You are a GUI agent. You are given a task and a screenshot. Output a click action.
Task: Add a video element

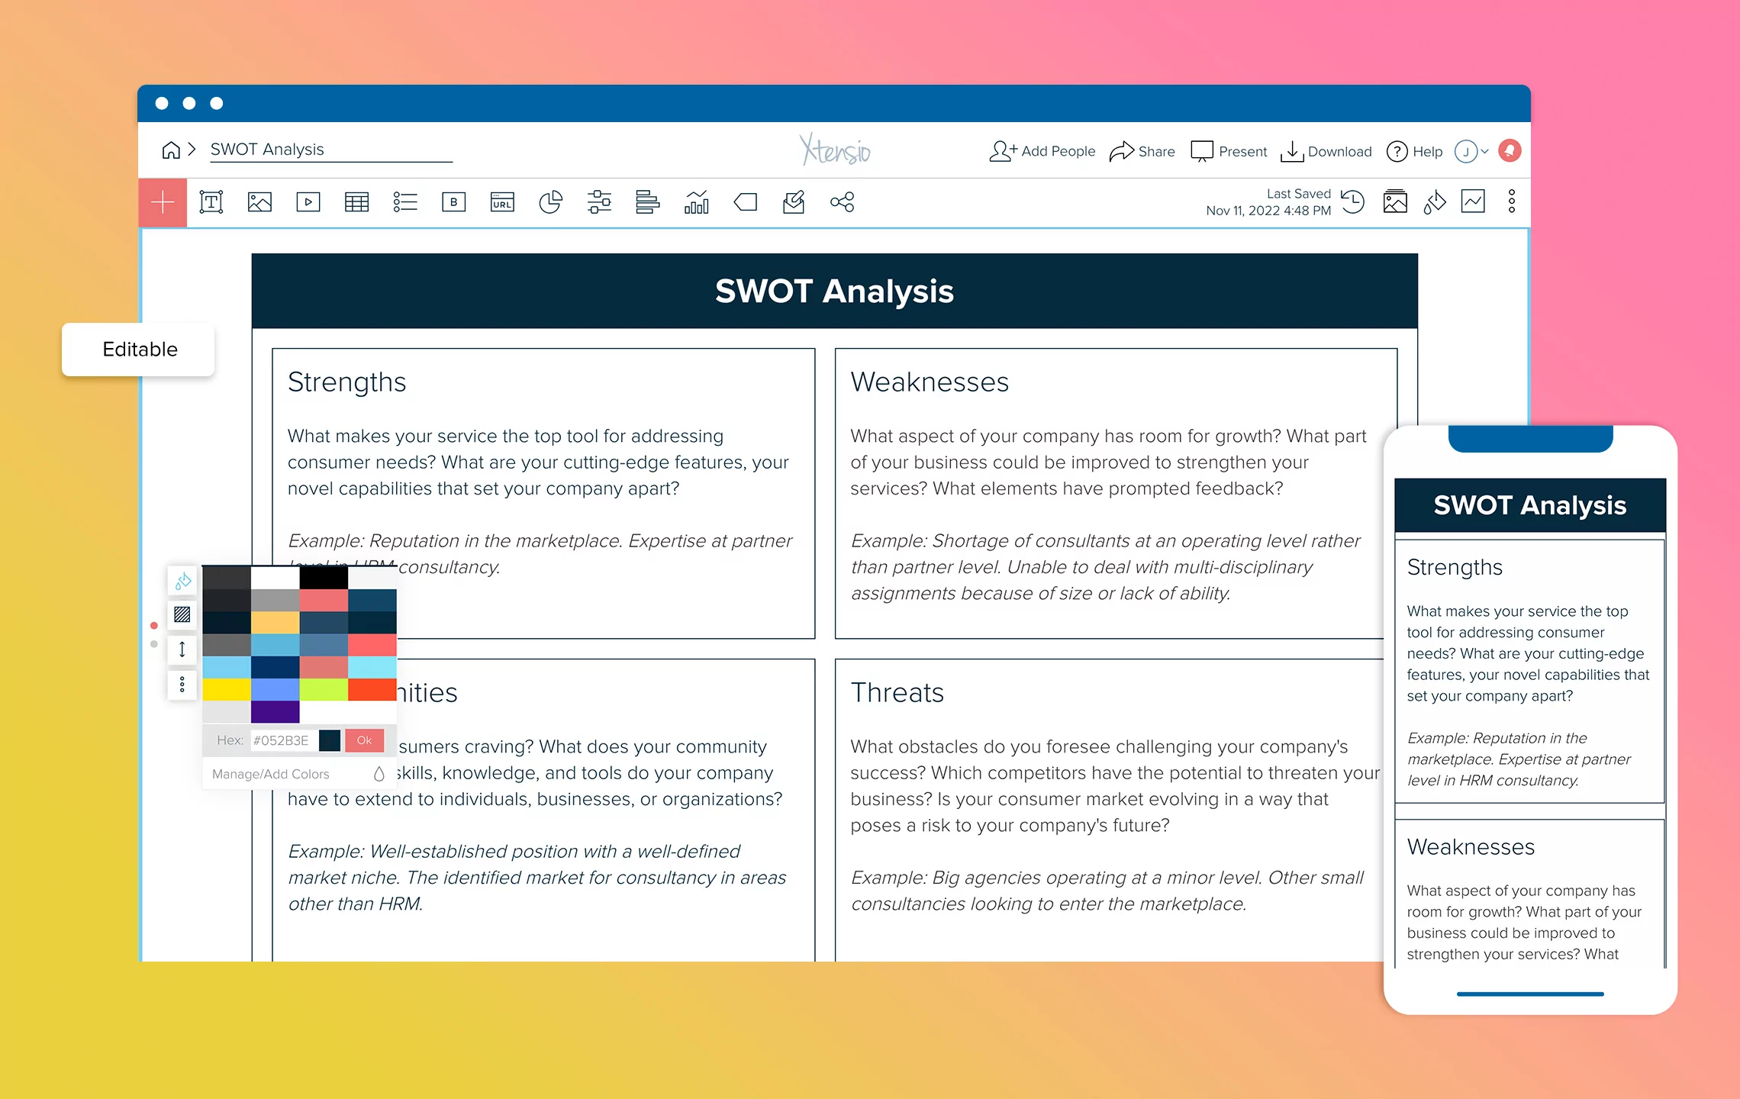308,201
